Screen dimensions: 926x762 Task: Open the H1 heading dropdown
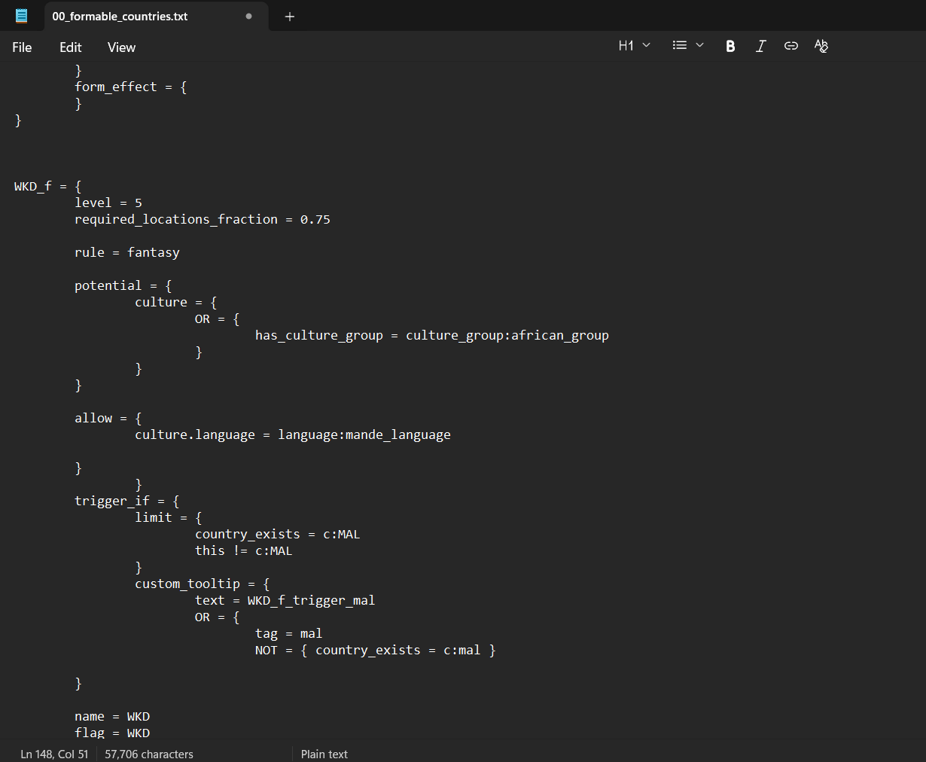[634, 46]
